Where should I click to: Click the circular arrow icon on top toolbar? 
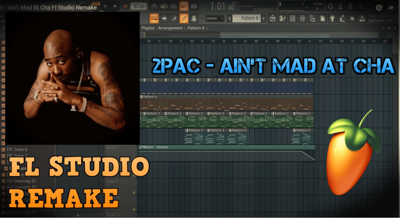[x=330, y=6]
